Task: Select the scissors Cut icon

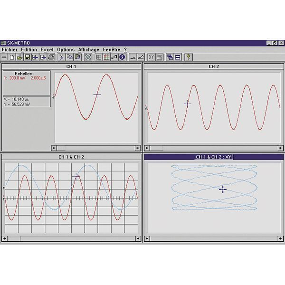Action: point(62,57)
